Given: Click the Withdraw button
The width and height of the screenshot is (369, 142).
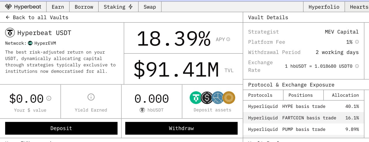Looking at the screenshot, I should point(181,128).
